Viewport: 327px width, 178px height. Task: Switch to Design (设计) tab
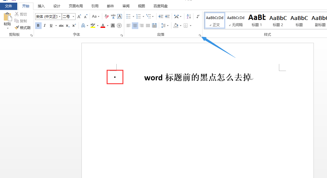57,6
